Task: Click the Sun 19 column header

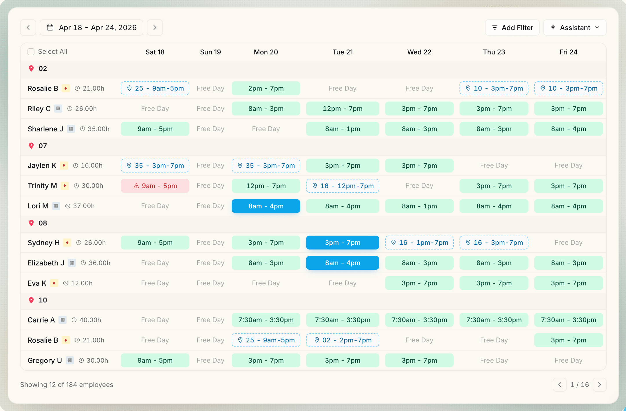Action: [211, 52]
